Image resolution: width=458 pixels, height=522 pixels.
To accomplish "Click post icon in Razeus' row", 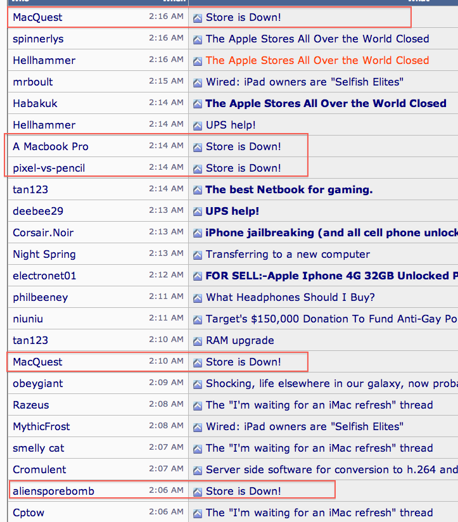I will [x=198, y=406].
